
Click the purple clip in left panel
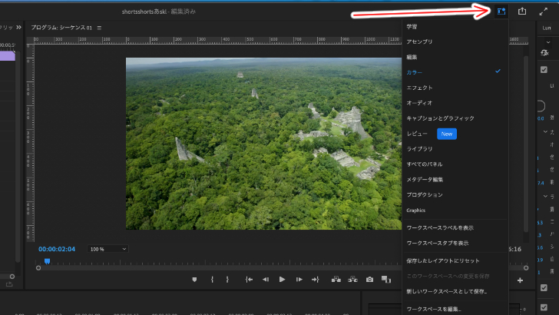(x=8, y=55)
